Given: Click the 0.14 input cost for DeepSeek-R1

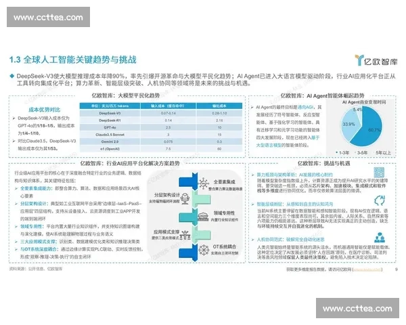Looking at the screenshot, I should tap(168, 121).
